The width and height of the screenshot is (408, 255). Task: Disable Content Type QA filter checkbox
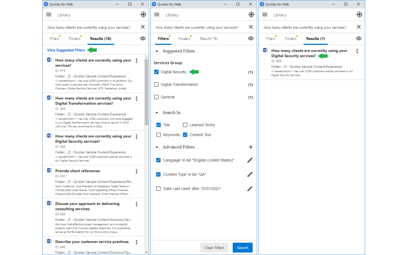[x=158, y=174]
